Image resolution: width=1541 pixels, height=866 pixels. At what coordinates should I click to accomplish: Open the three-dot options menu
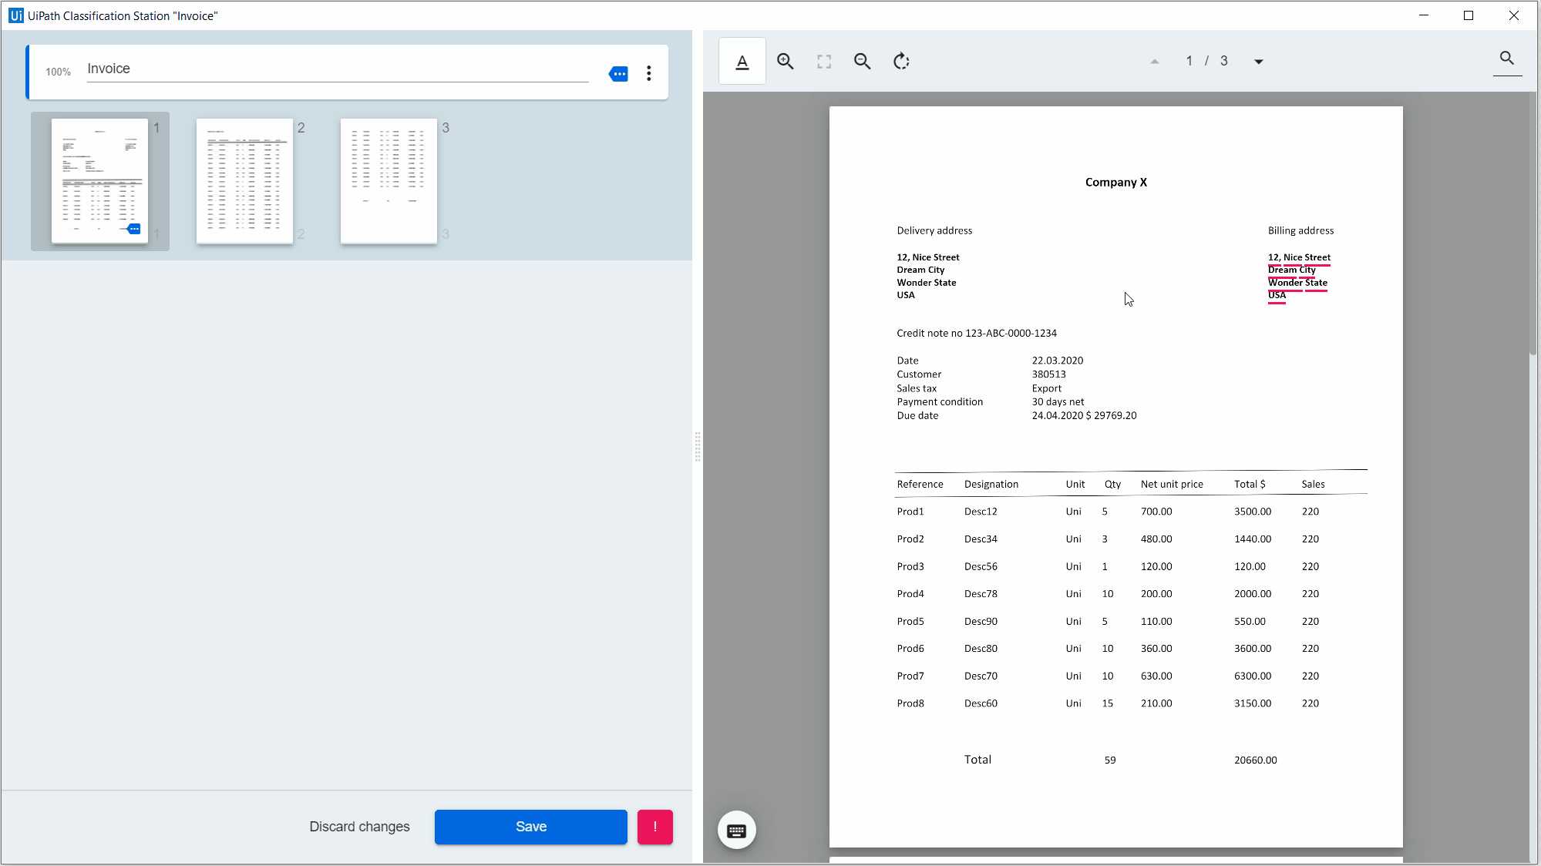(649, 73)
